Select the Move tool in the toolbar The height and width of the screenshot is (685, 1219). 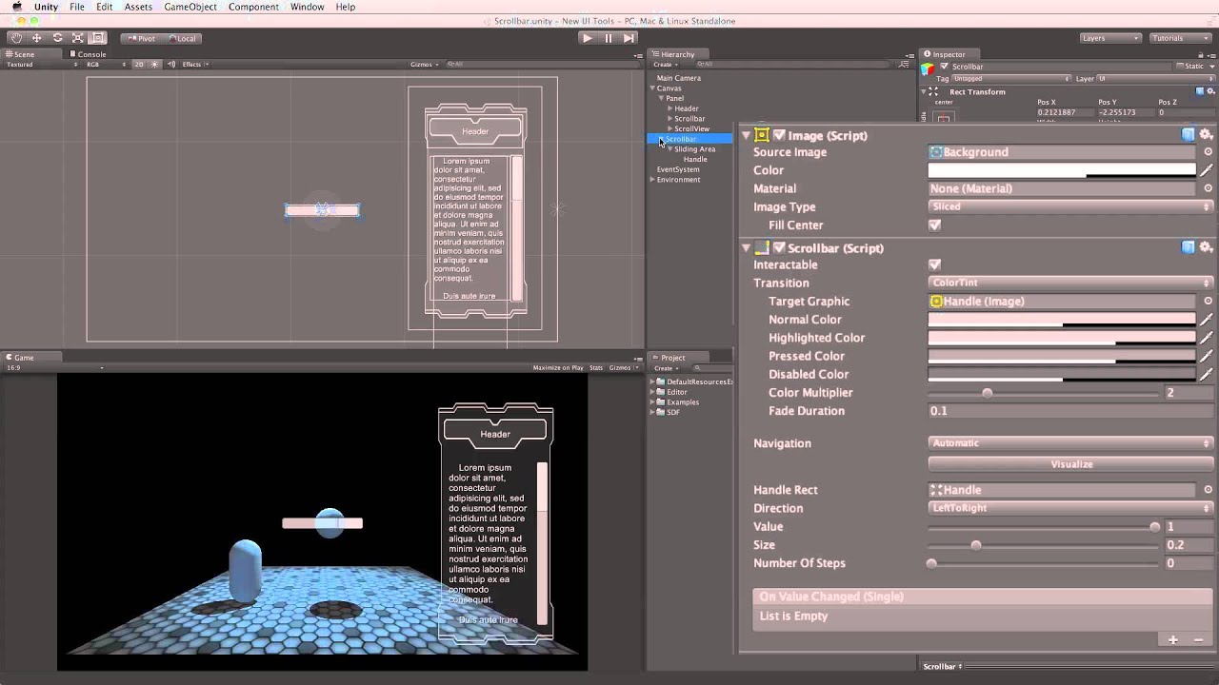[36, 38]
